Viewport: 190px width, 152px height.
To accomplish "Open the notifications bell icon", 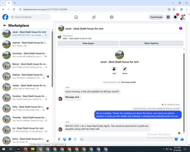I will 175,17.
